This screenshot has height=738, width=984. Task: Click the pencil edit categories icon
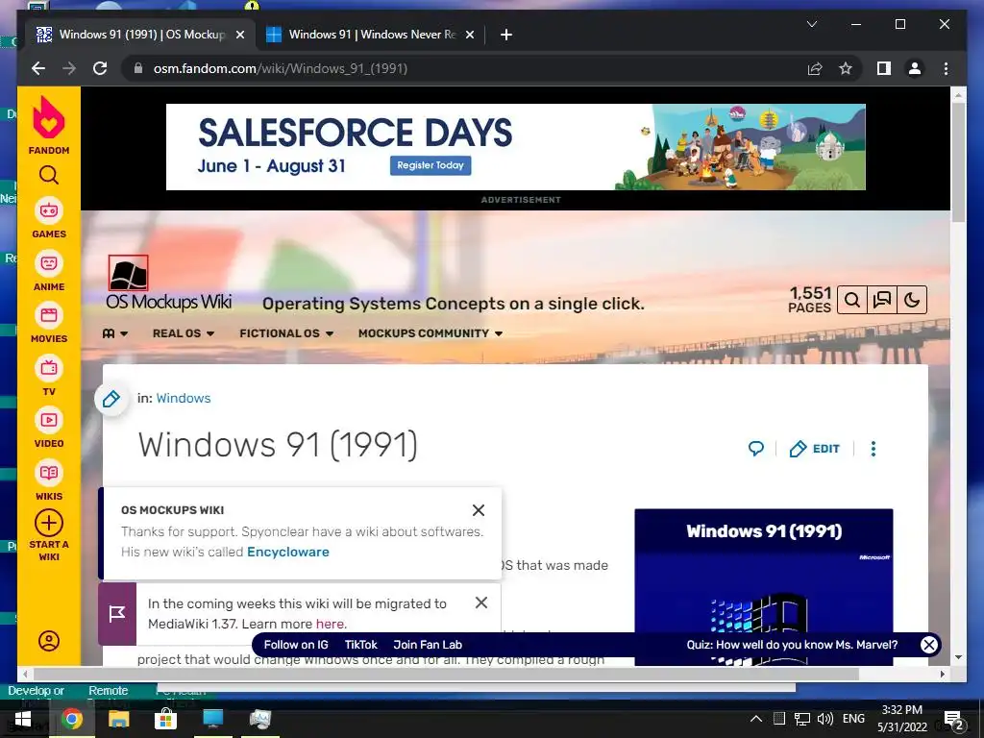tap(111, 399)
